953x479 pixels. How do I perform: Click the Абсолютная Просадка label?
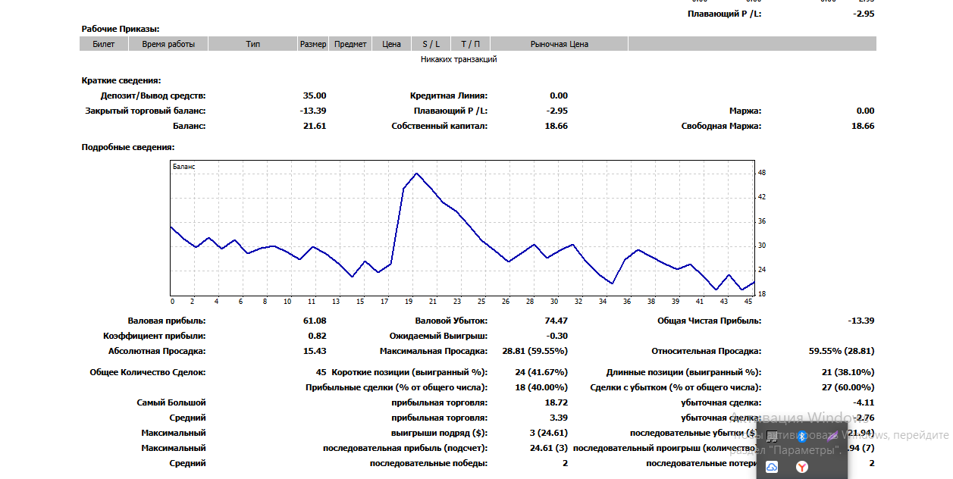(x=157, y=351)
